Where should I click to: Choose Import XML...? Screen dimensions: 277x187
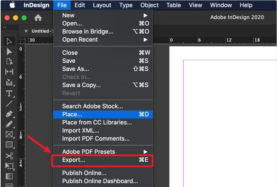tap(103, 131)
